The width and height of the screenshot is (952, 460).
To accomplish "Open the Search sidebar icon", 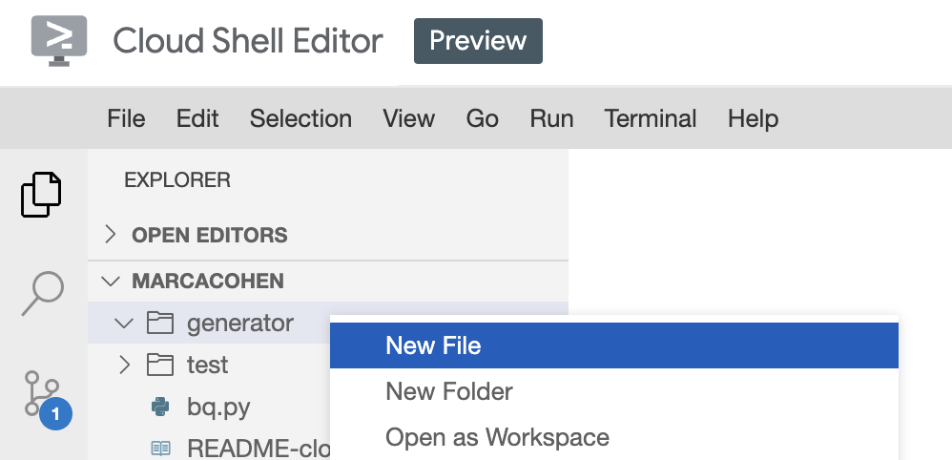I will click(x=42, y=292).
